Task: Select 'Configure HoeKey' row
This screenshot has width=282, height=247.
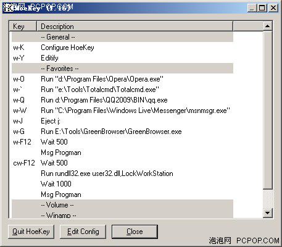Action: point(122,48)
